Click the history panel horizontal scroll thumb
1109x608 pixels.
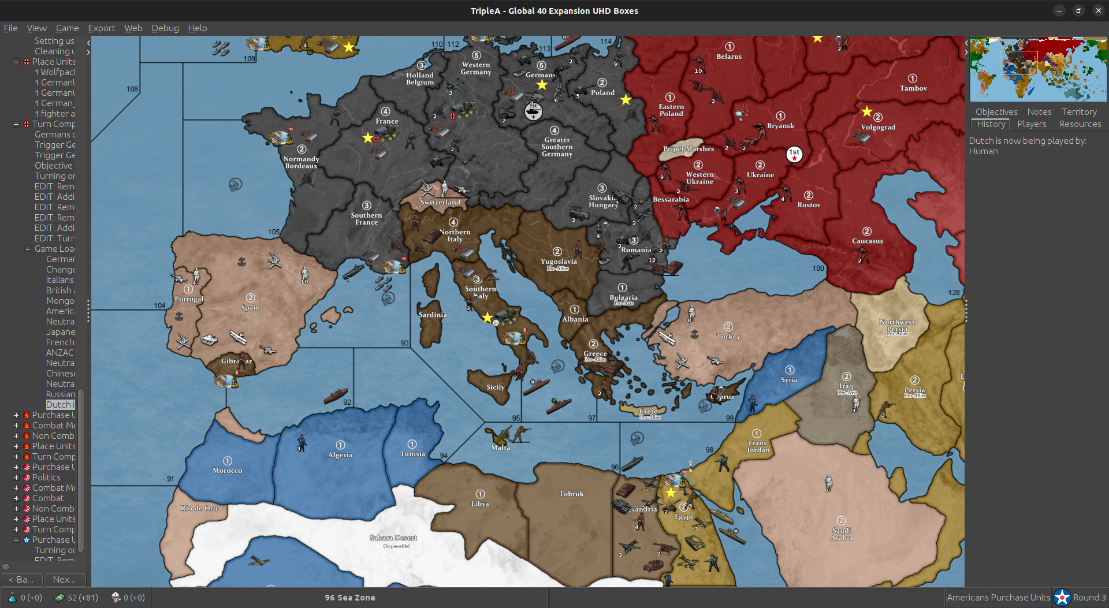click(6, 566)
